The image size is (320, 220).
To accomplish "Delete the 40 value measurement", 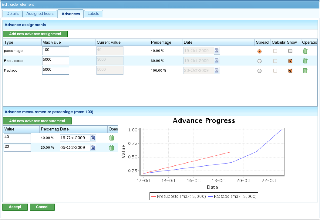I will tap(112, 138).
